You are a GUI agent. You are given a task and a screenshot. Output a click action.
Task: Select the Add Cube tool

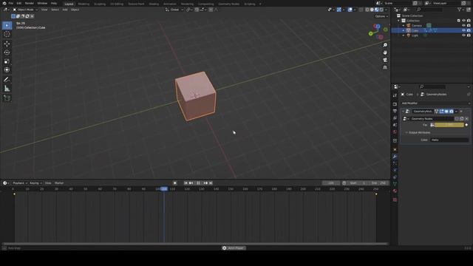click(x=7, y=98)
